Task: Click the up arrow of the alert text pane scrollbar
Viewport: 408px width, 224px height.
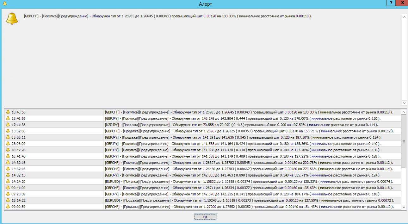Action: pyautogui.click(x=405, y=17)
